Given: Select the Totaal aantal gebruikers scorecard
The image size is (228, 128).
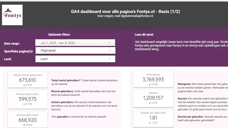Looking at the screenshot, I should coord(28,80).
